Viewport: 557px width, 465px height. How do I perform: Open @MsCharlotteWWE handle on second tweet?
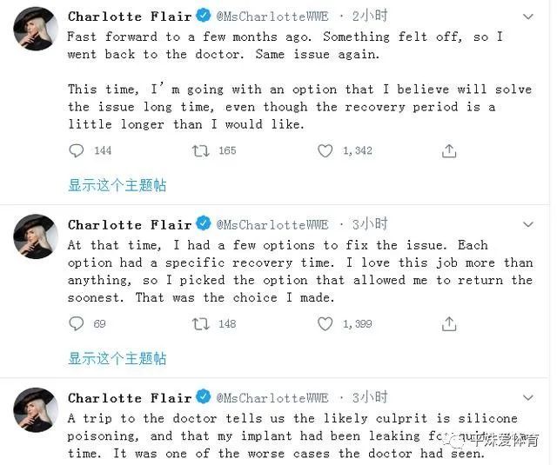(x=272, y=224)
